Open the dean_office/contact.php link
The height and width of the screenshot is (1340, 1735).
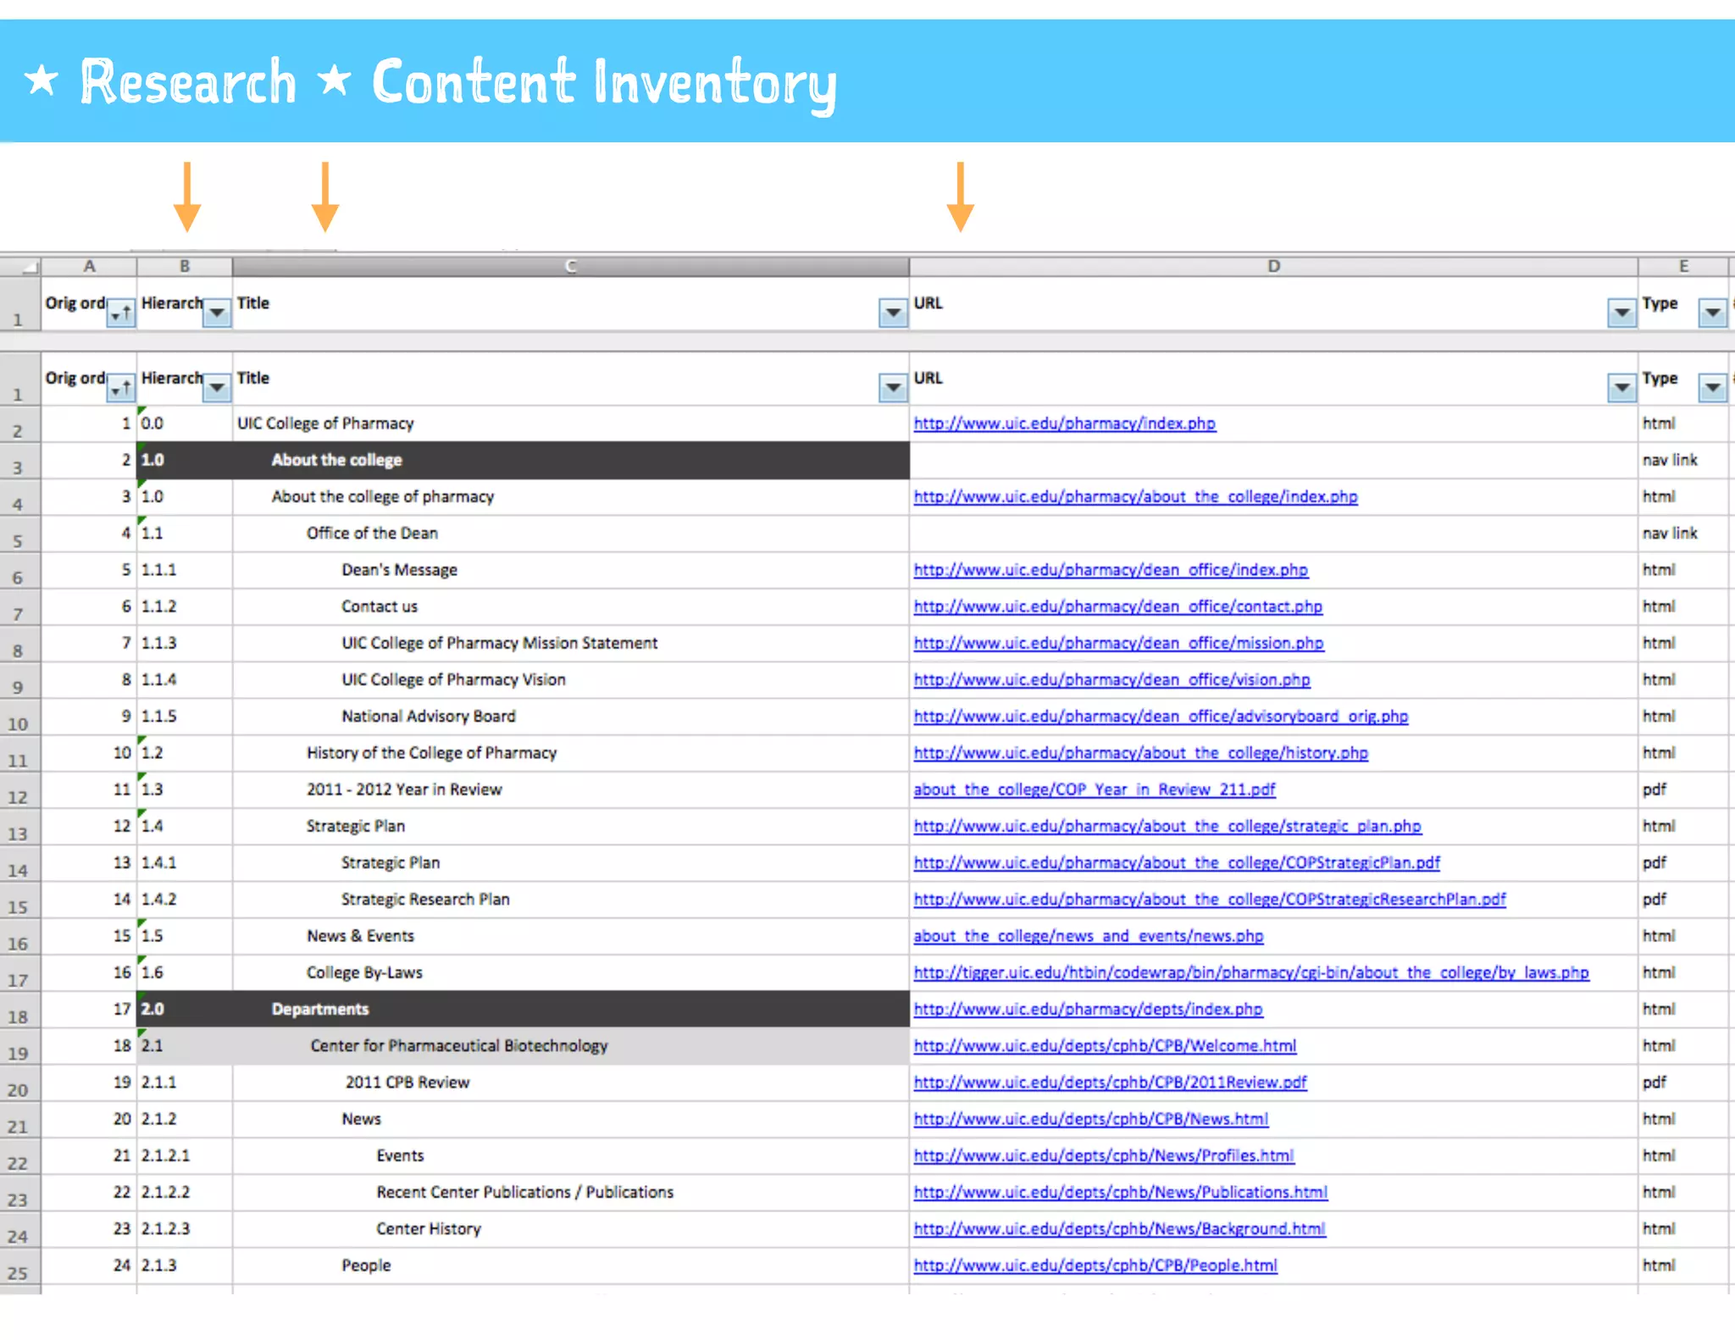click(1117, 606)
